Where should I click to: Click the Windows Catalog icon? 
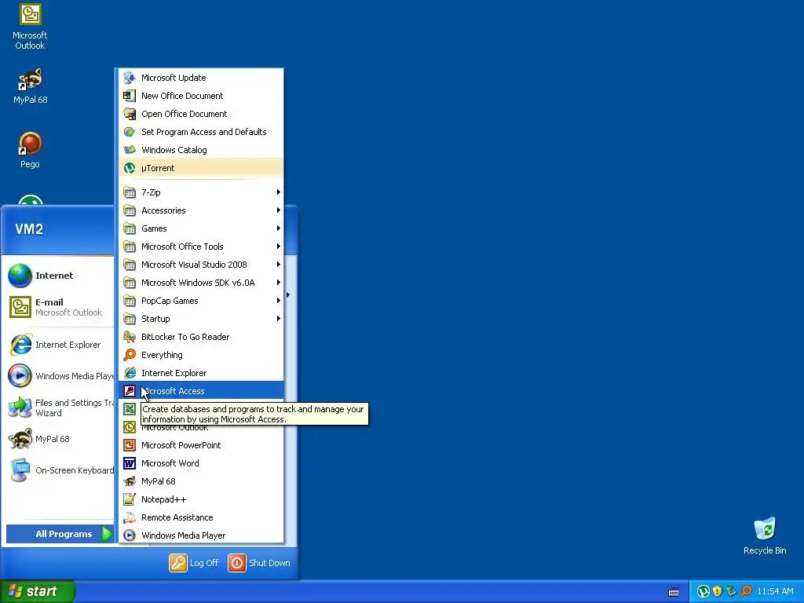coord(130,150)
